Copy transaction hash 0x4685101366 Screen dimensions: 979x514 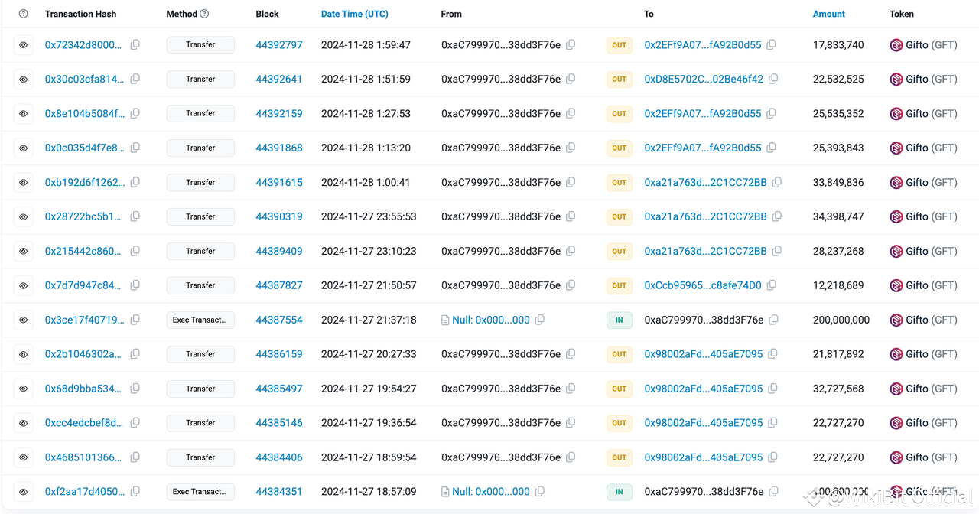(x=135, y=457)
